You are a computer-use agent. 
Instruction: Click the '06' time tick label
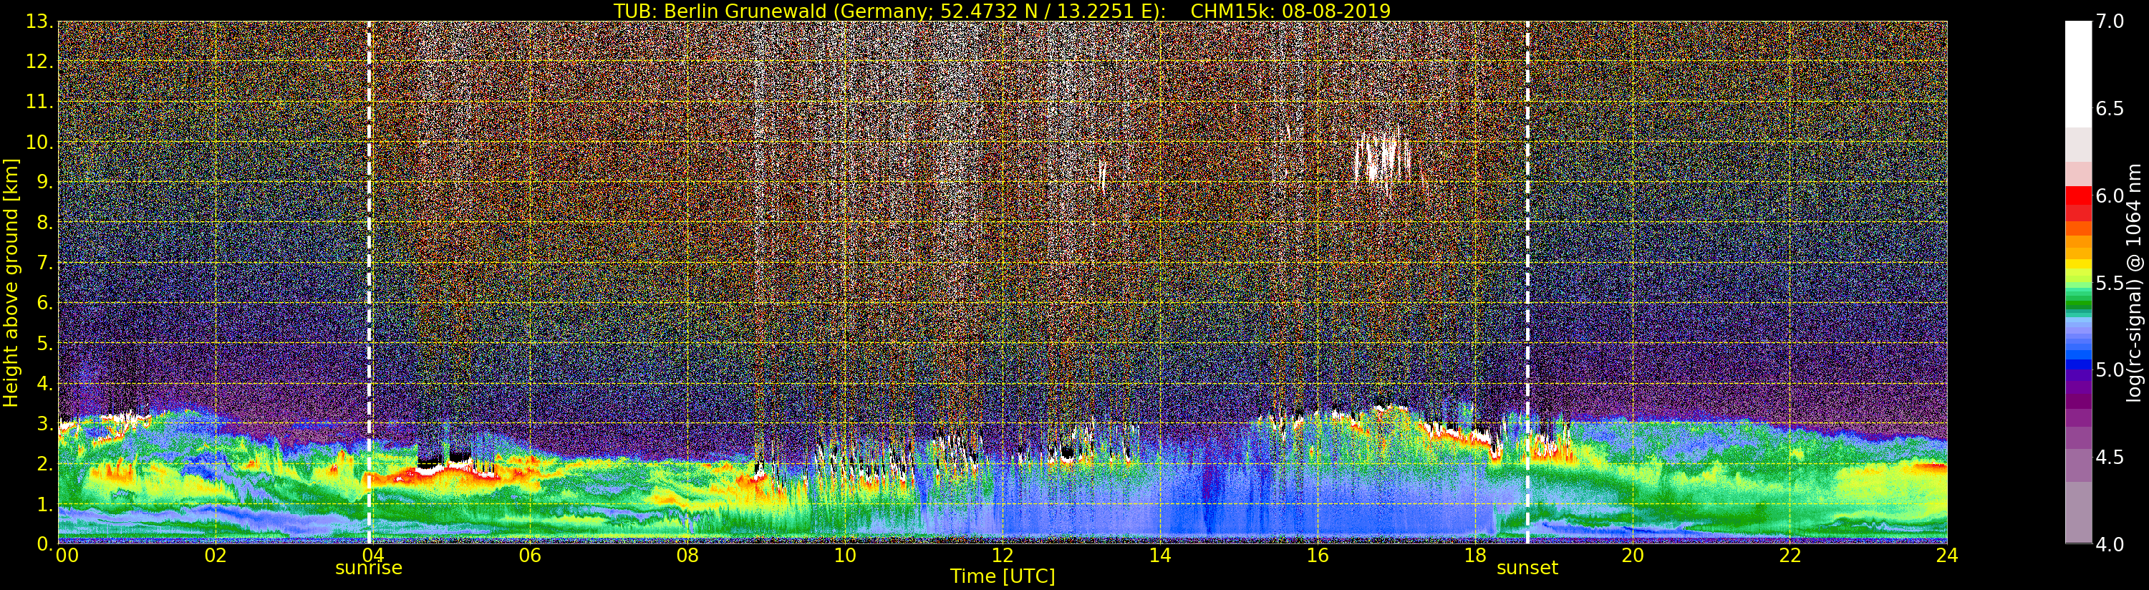click(x=530, y=556)
